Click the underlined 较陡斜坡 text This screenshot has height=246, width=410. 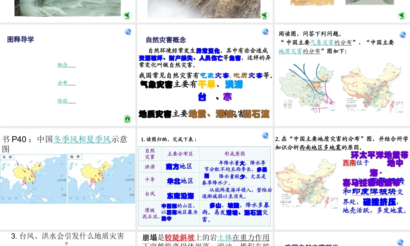tap(180, 237)
